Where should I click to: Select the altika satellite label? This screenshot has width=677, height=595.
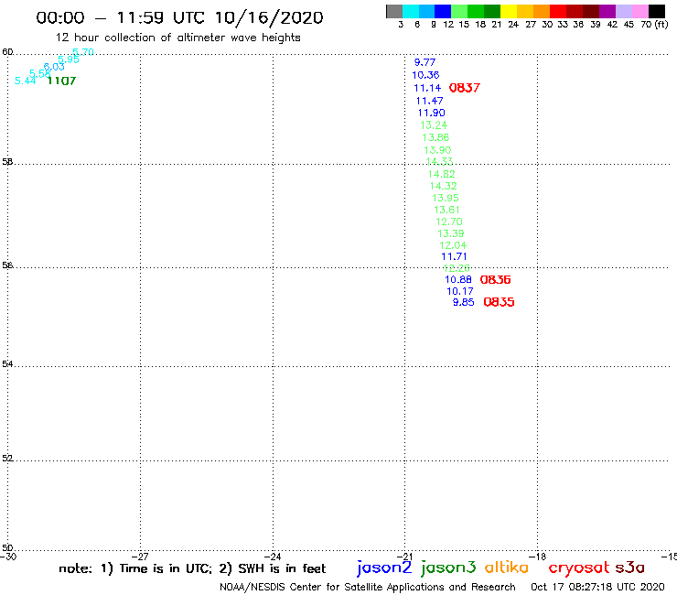point(507,568)
